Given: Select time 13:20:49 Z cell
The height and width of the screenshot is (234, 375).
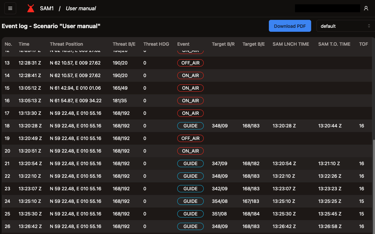Looking at the screenshot, I should [x=30, y=138].
